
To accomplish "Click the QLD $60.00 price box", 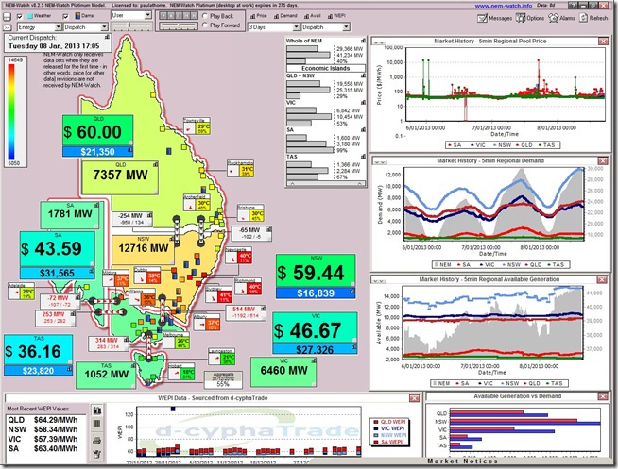I will coord(97,131).
